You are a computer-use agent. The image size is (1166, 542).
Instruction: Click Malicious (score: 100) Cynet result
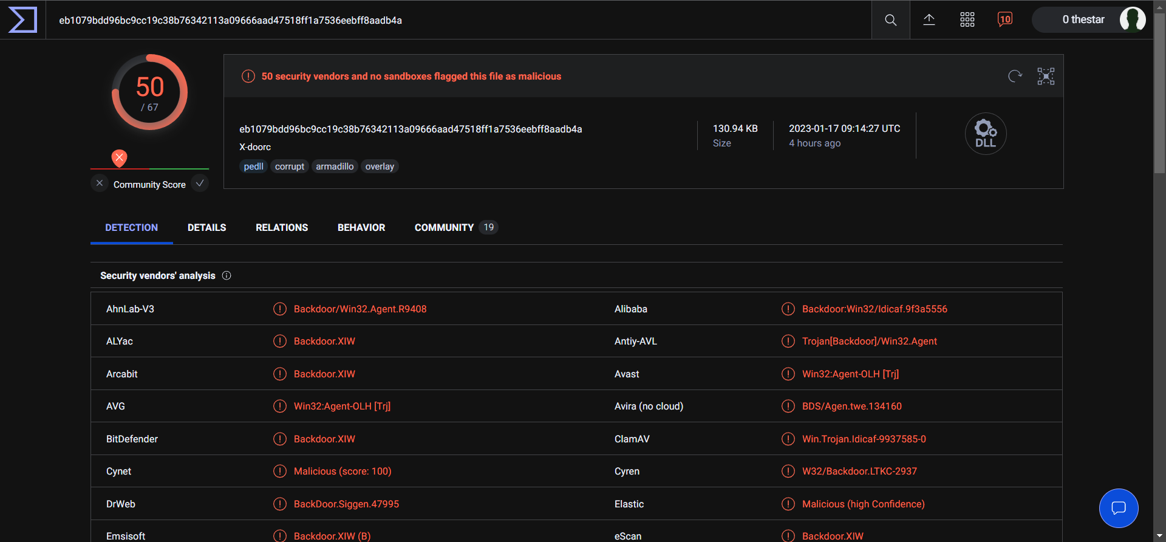coord(343,471)
